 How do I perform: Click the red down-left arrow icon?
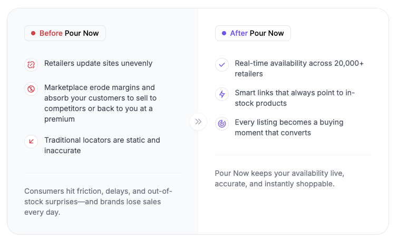tap(31, 141)
